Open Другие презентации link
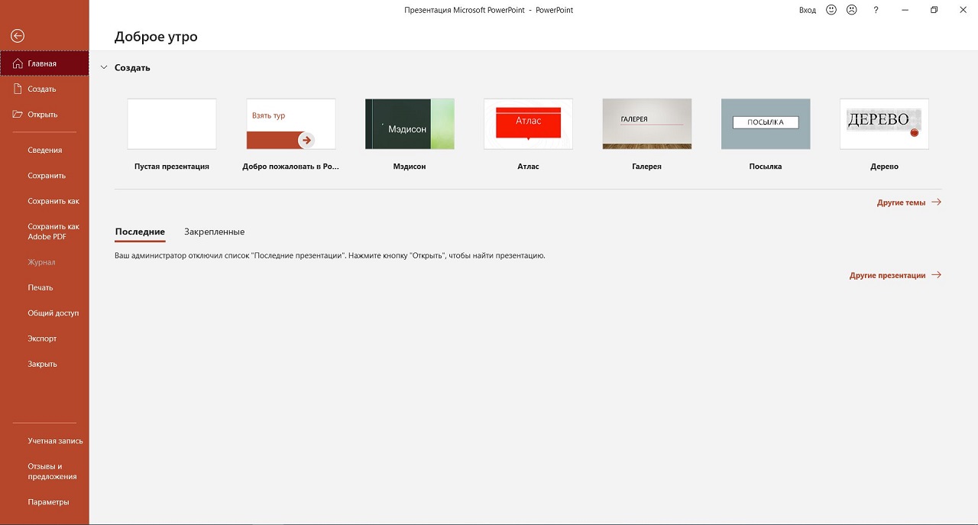This screenshot has width=978, height=525. (895, 275)
